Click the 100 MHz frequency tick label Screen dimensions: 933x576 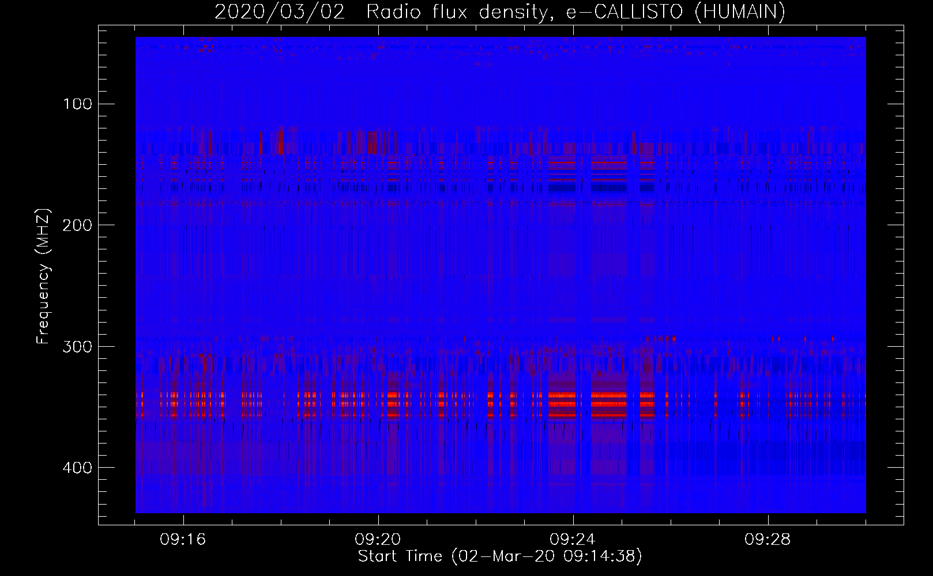click(78, 104)
